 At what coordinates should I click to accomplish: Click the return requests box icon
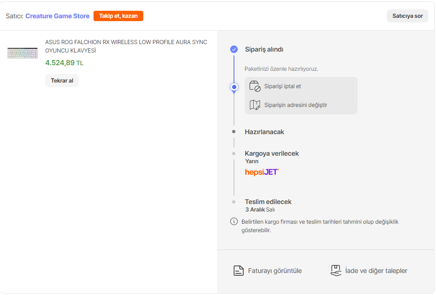click(x=335, y=271)
